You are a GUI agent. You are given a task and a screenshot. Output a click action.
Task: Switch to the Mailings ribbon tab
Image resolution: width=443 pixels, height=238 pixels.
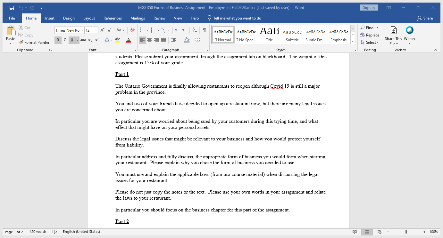click(x=138, y=18)
